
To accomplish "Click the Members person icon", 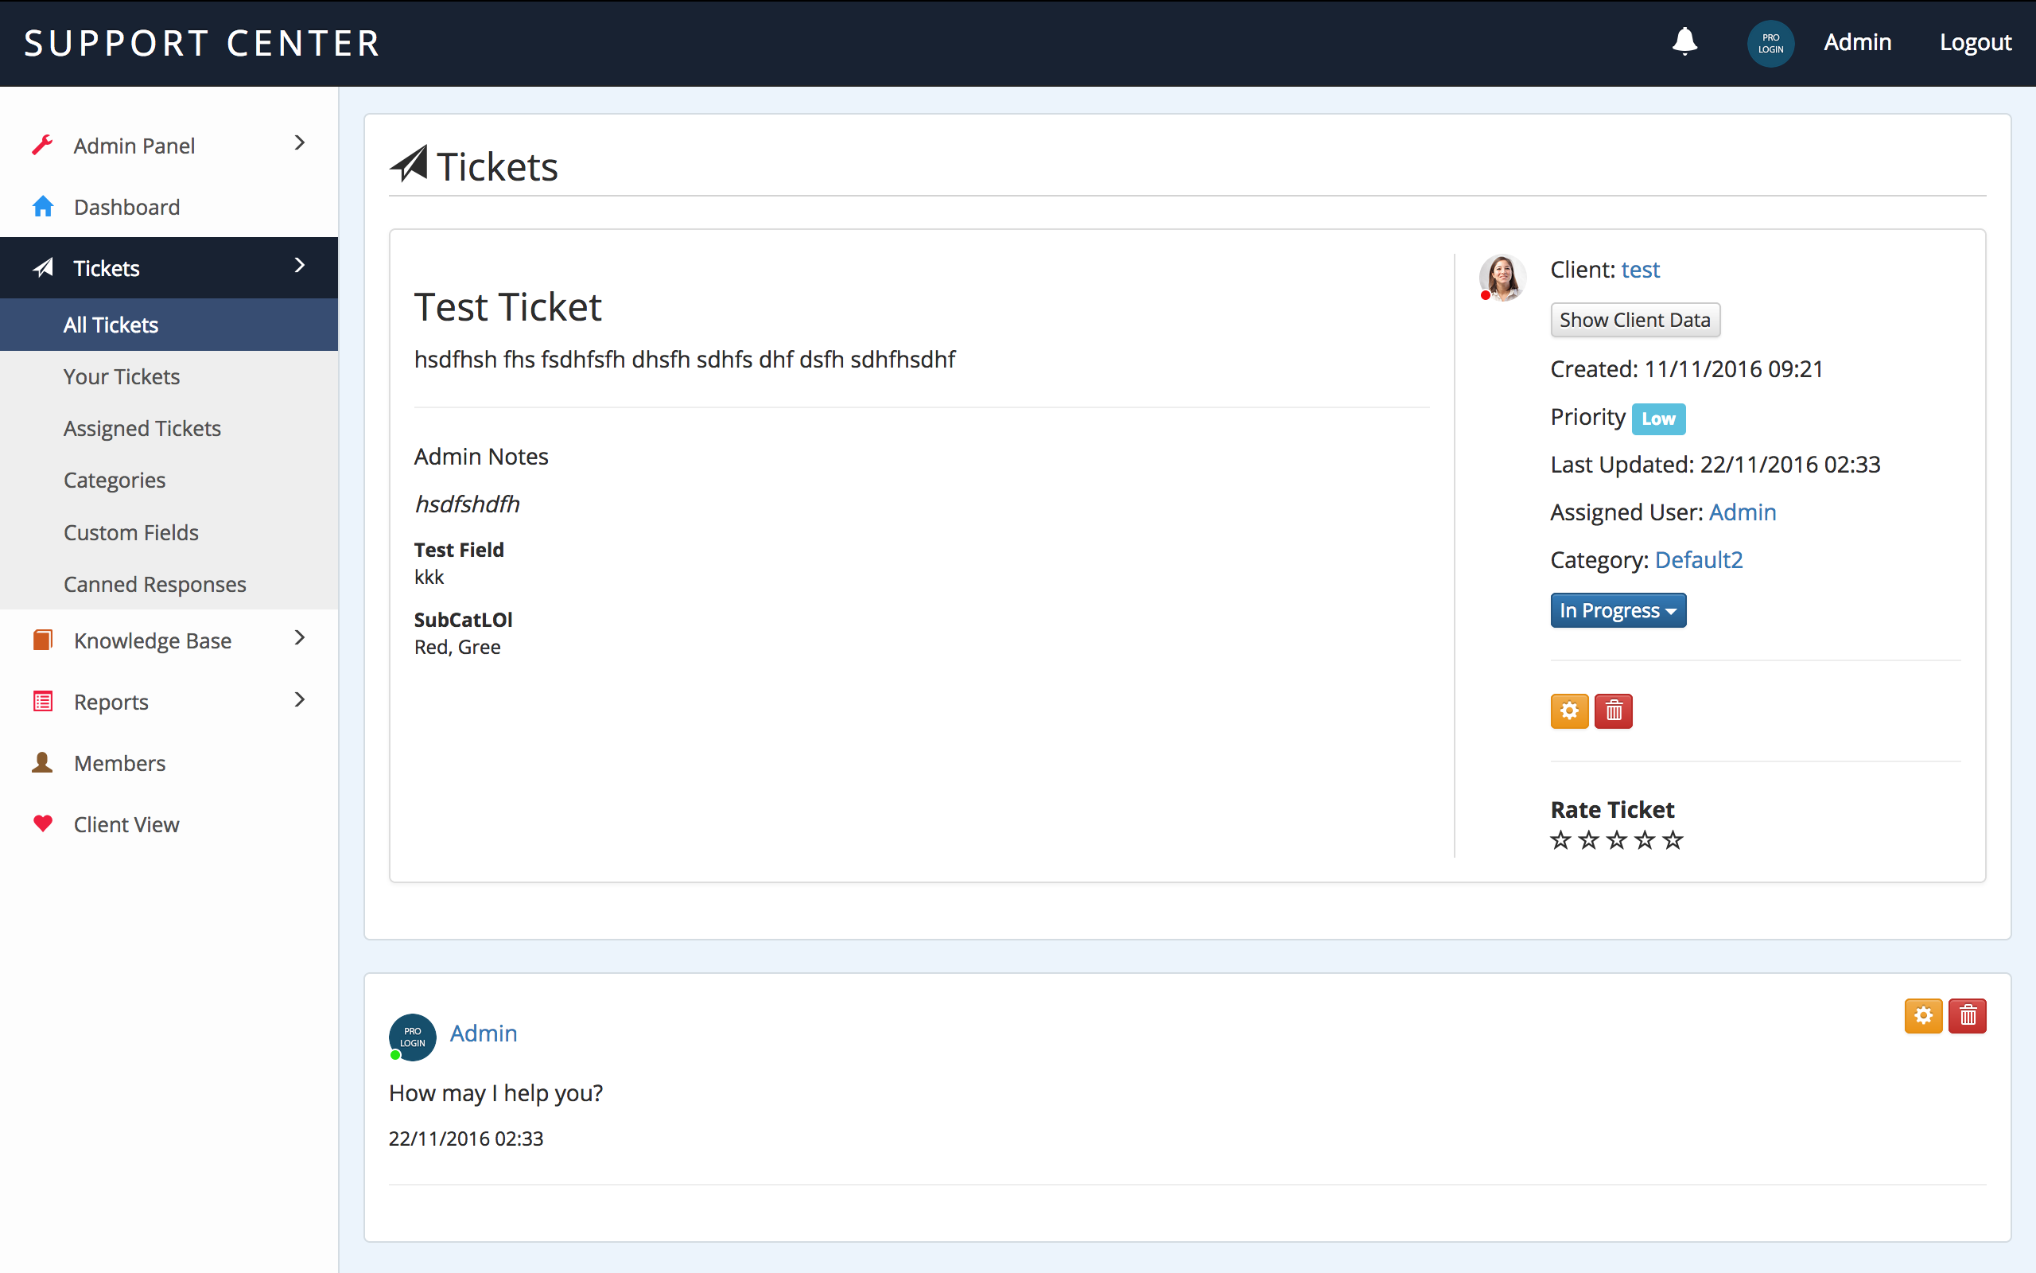I will (x=43, y=763).
